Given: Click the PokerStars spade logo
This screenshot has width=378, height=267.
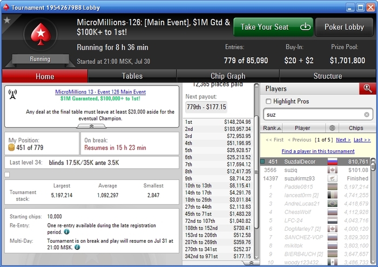Looking at the screenshot, I should pyautogui.click(x=40, y=34).
